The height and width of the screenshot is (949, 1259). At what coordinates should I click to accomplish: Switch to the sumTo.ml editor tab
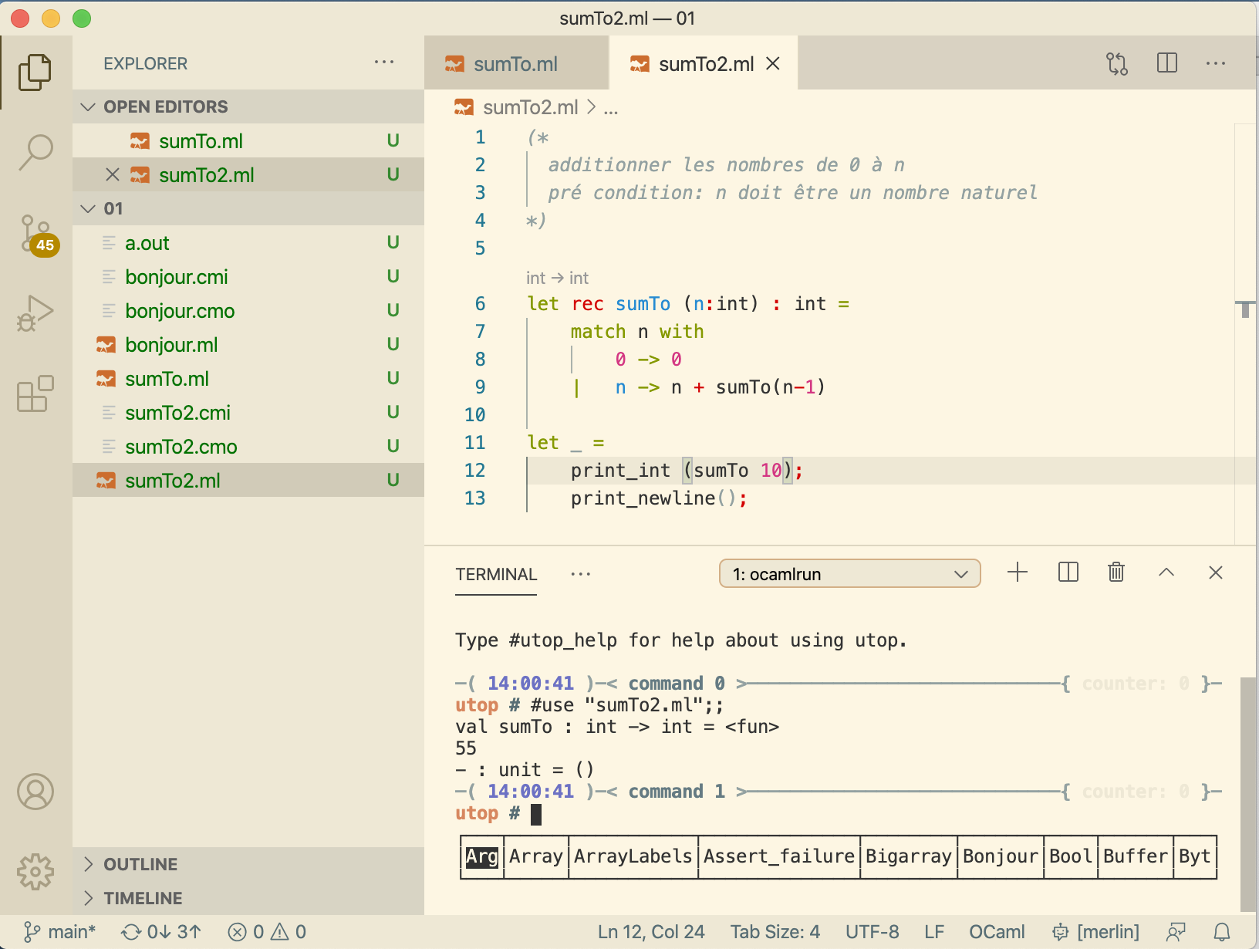pos(515,64)
